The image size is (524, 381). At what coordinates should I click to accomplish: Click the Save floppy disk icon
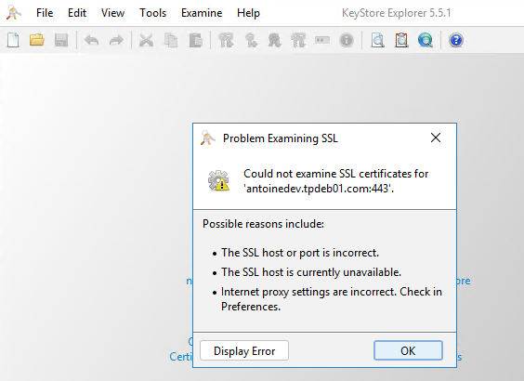pos(61,41)
